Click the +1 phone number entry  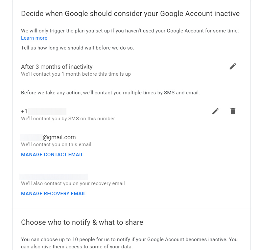pyautogui.click(x=44, y=111)
